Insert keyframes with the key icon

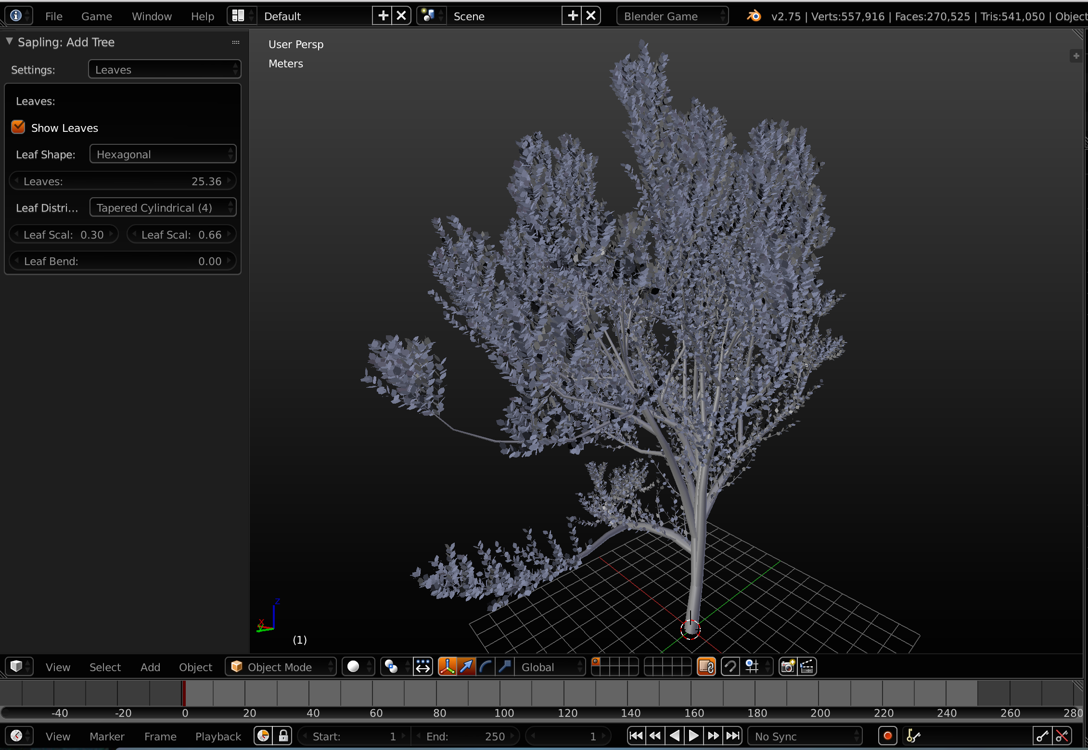(1042, 736)
